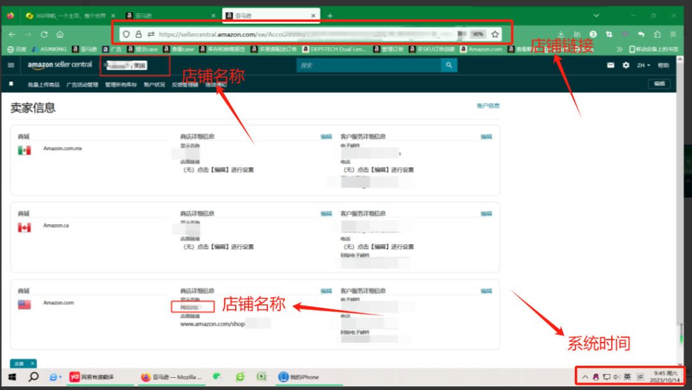Open the taskbar clock showing 9:45
Screen dimensions: 692x390
666,377
